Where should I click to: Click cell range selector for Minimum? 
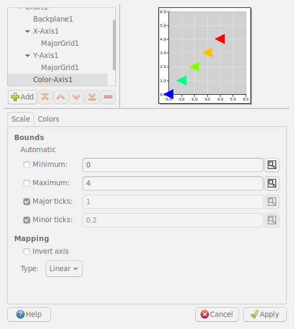point(272,165)
